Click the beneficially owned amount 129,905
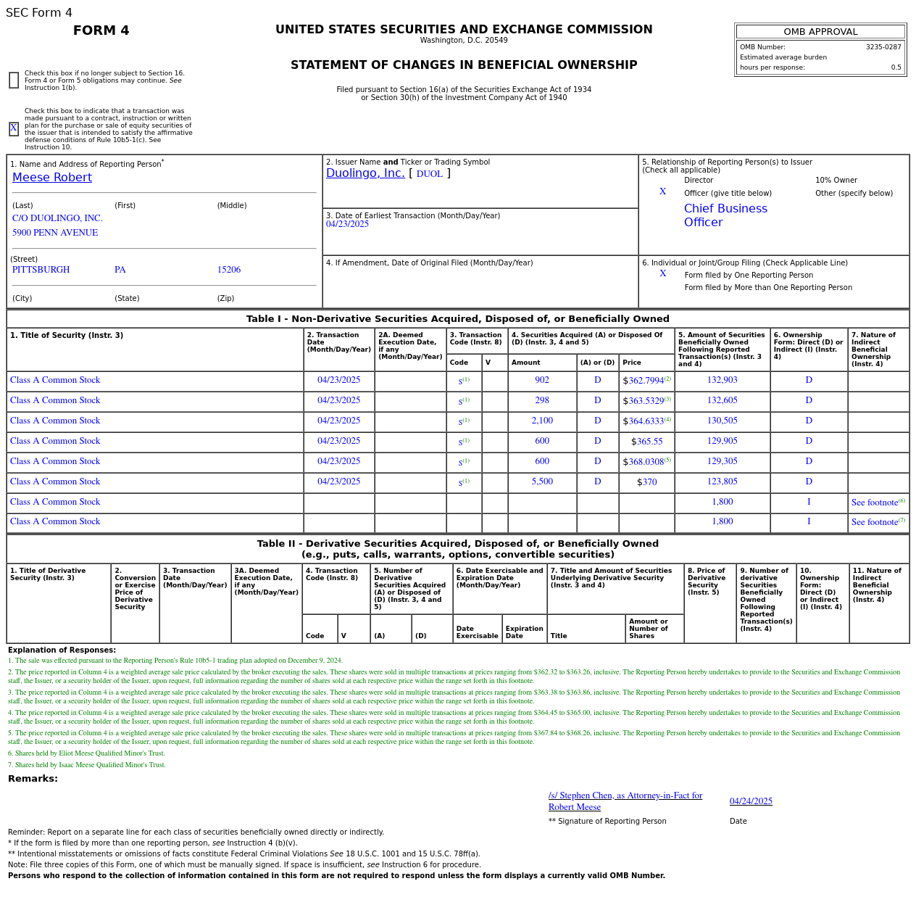Viewport: 916px width, 897px height. 723,441
